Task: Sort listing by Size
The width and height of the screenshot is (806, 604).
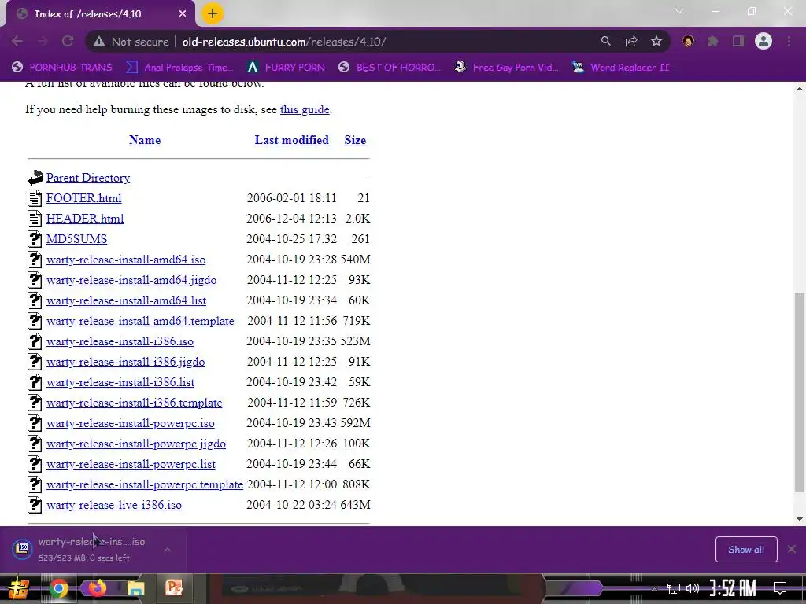Action: [355, 140]
